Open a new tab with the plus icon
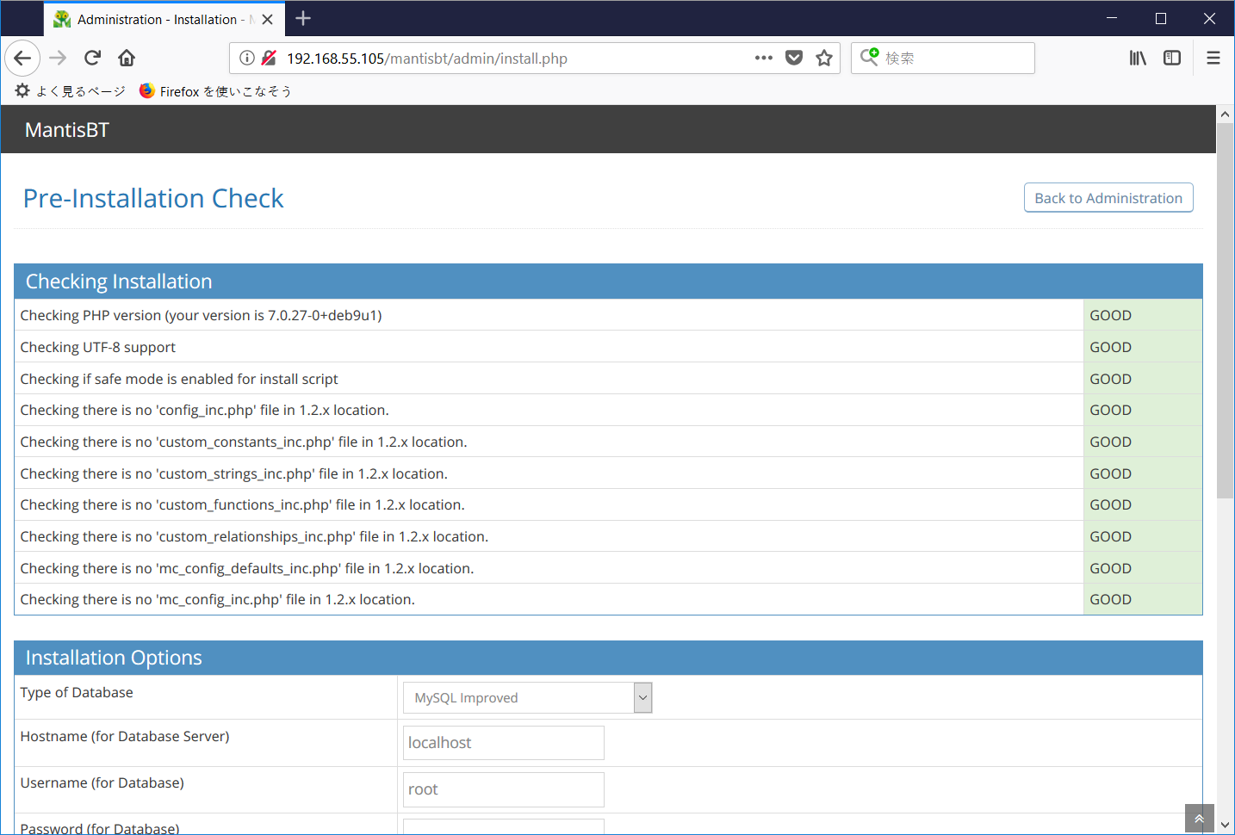 (303, 18)
